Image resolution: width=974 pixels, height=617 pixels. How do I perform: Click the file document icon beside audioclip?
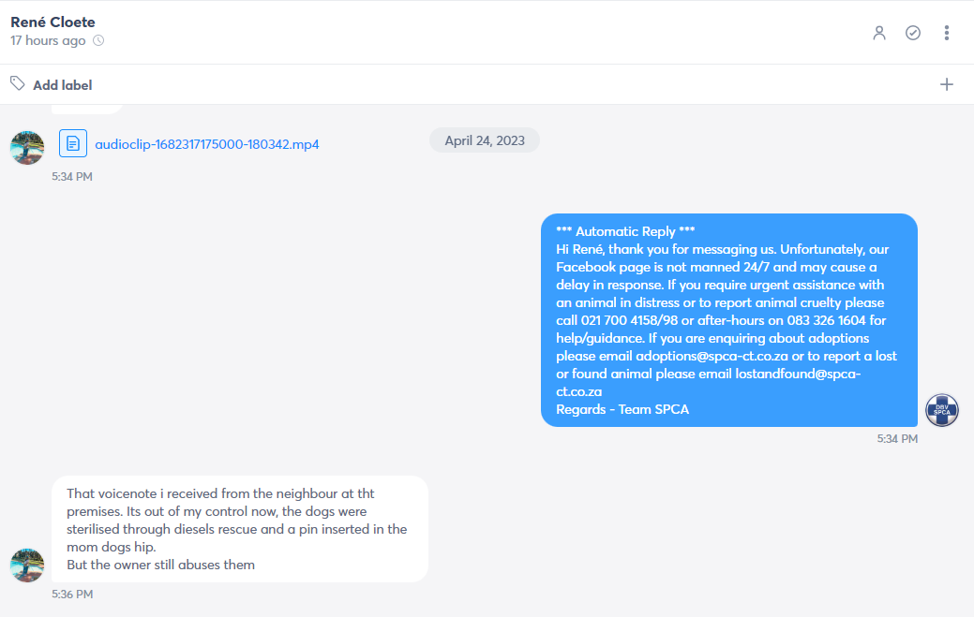[73, 143]
